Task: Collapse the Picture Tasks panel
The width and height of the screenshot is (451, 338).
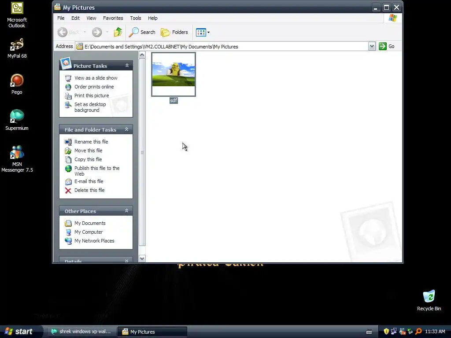Action: (127, 66)
